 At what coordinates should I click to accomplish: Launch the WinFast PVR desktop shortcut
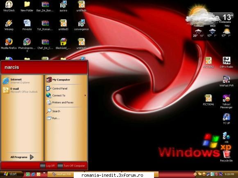[x=226, y=81]
